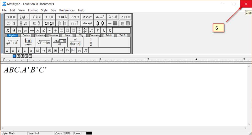The width and height of the screenshot is (252, 135).
Task: Insert double-struck Z symbol from bottom bar
Action: [x=7, y=50]
